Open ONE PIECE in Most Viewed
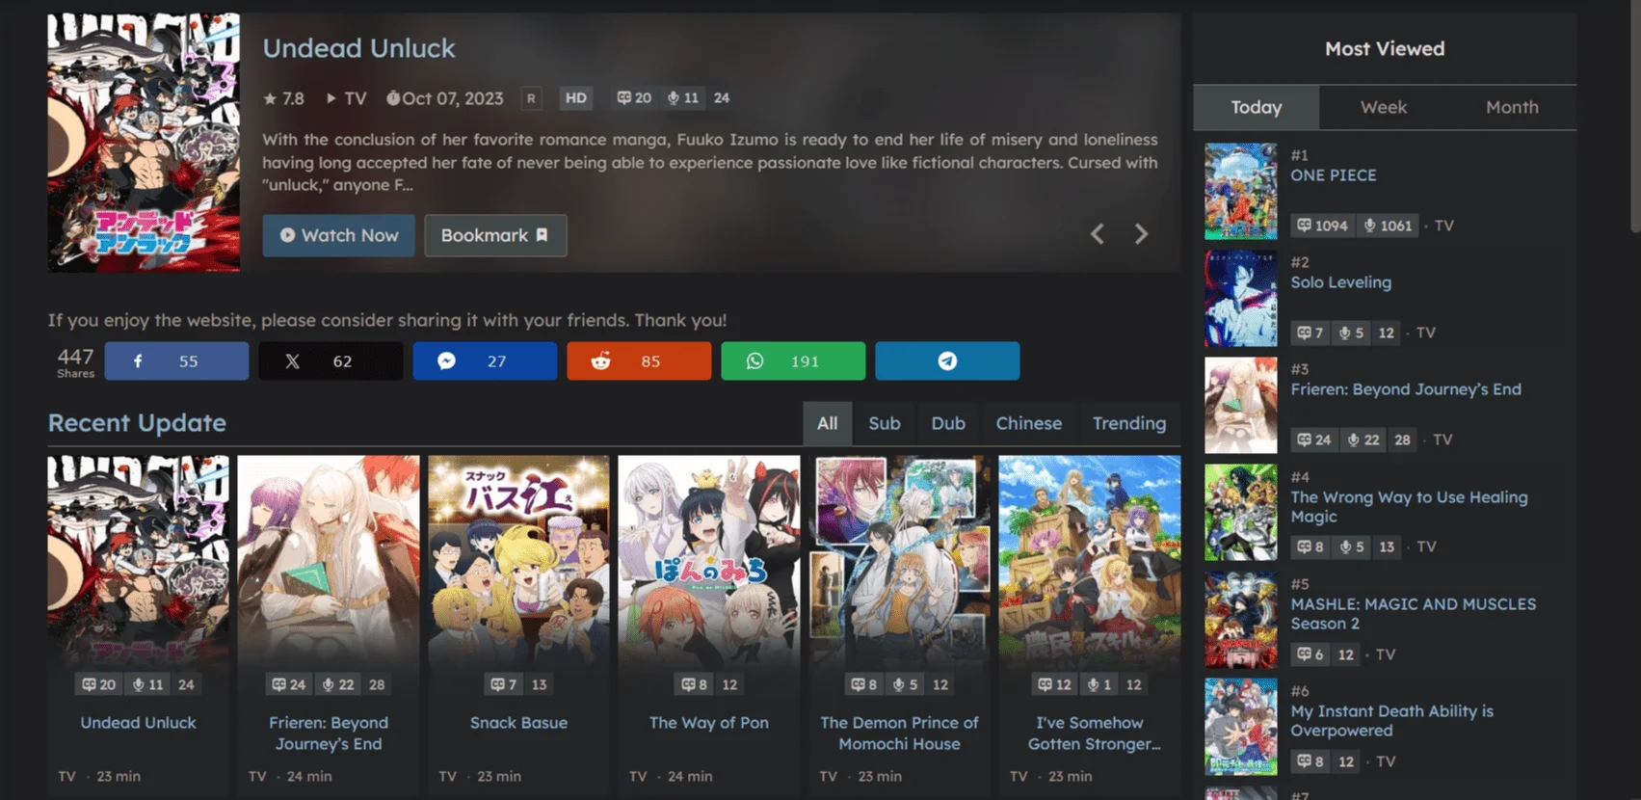 click(x=1333, y=175)
